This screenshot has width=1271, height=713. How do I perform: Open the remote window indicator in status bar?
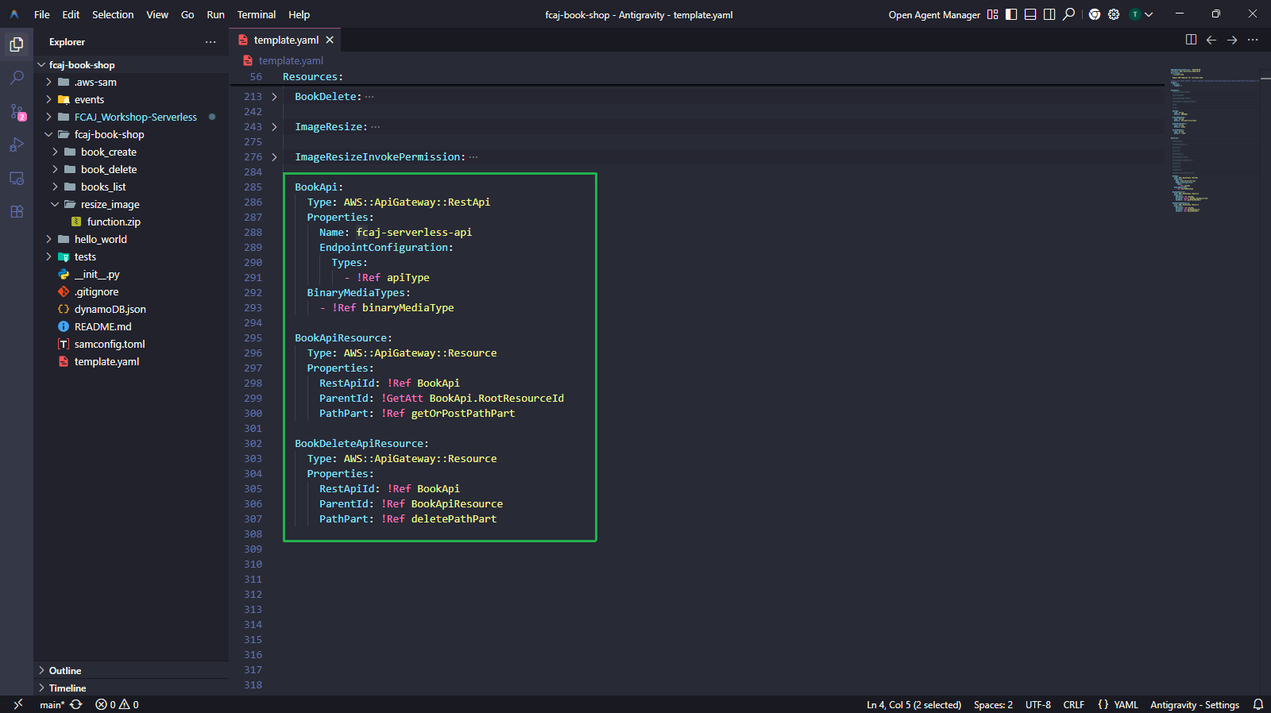[18, 704]
